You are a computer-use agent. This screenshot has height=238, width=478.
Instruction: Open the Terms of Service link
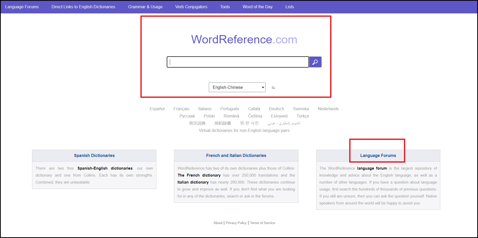pos(262,223)
